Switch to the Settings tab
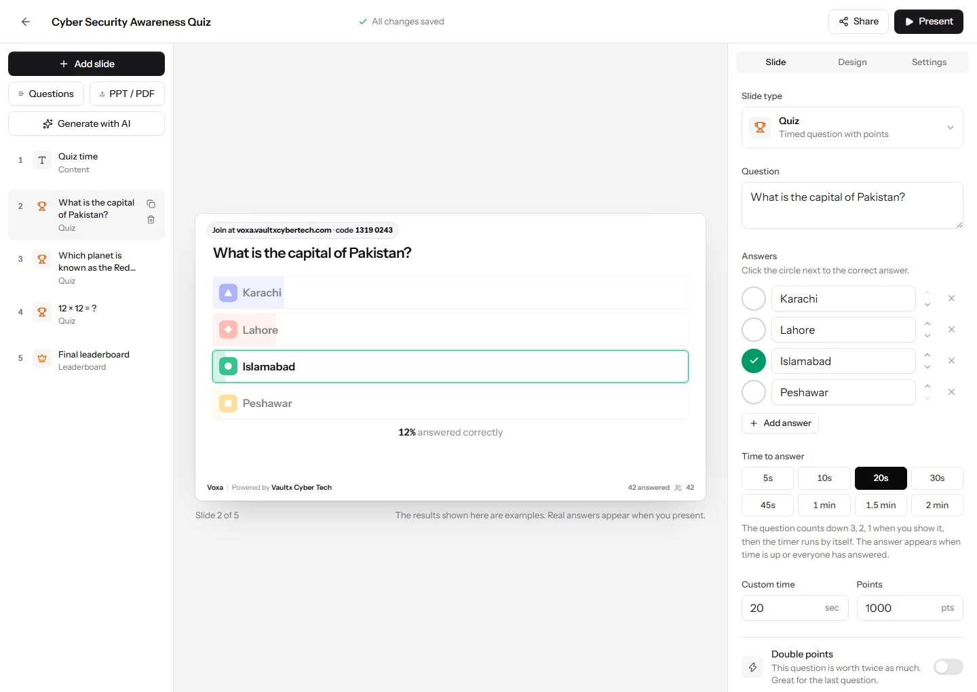Image resolution: width=977 pixels, height=692 pixels. click(x=929, y=62)
